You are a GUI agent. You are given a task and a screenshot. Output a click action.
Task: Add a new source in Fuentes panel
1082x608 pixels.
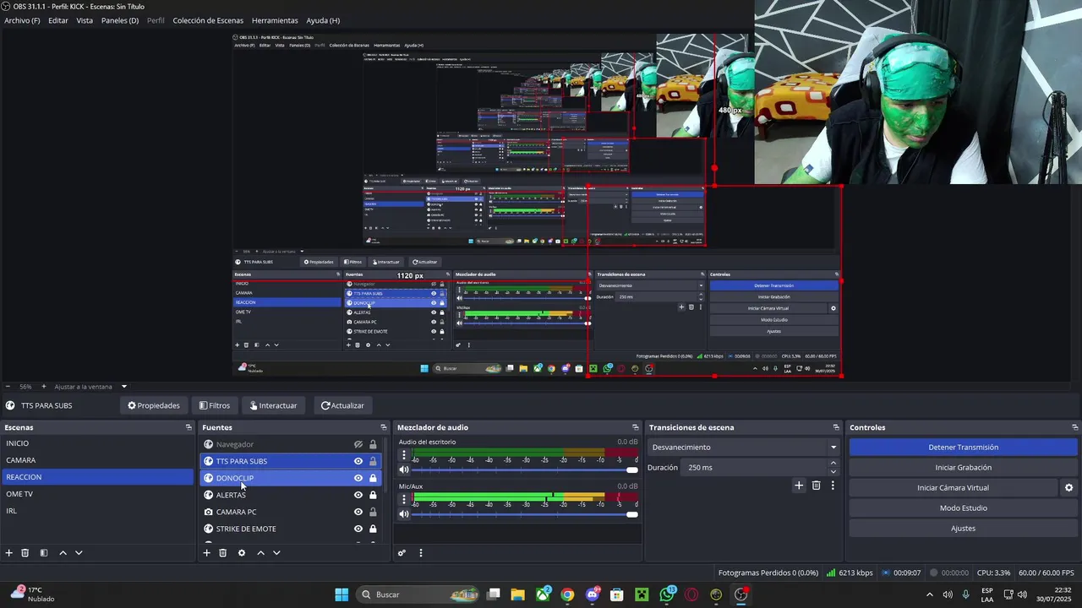[206, 553]
